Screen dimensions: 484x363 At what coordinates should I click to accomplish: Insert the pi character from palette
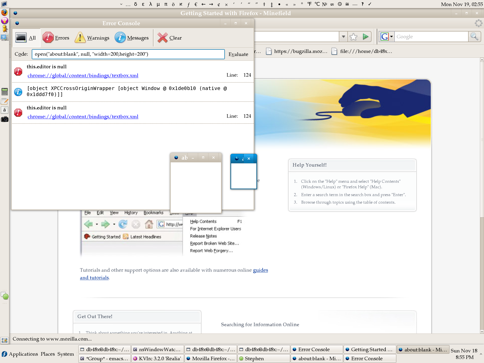(x=166, y=4)
